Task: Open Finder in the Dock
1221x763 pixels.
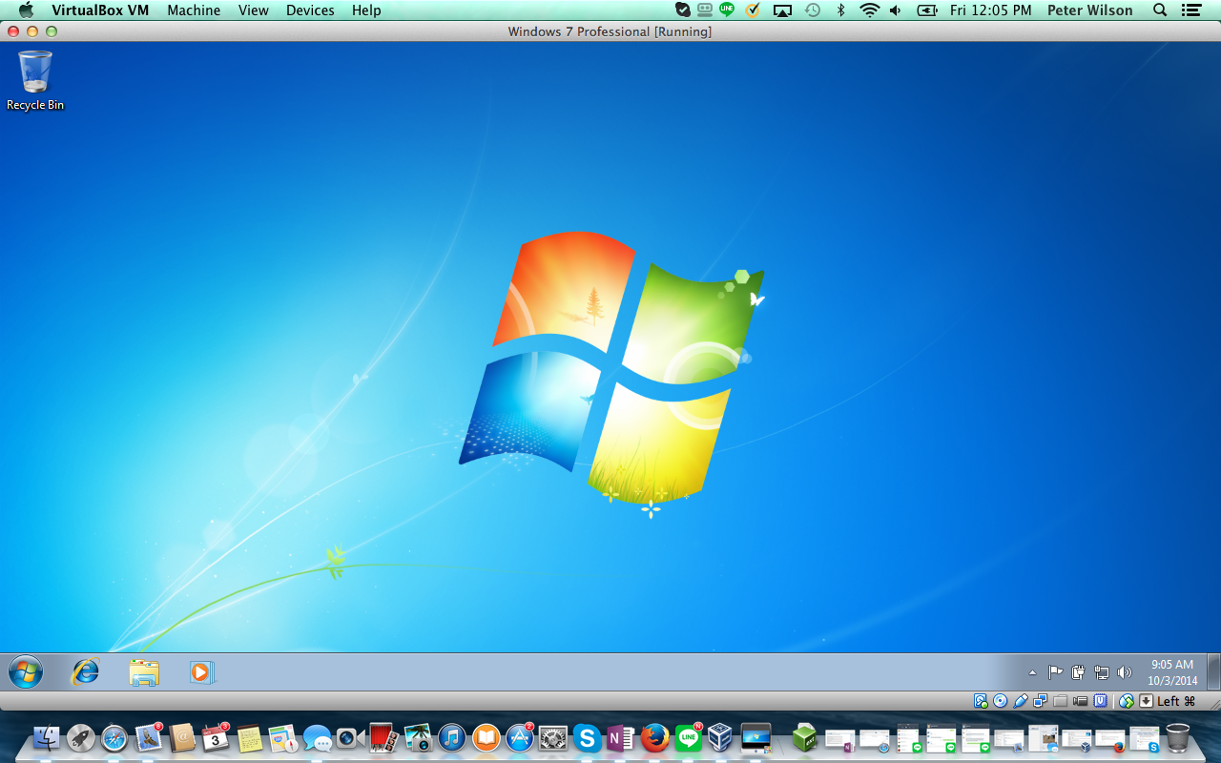Action: tap(46, 737)
